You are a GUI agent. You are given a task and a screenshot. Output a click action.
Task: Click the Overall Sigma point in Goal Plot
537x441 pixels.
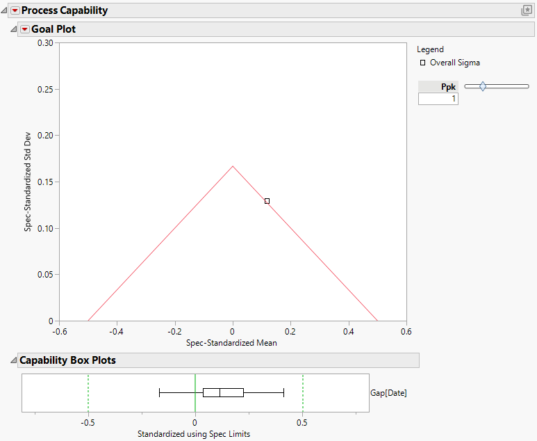(x=267, y=201)
